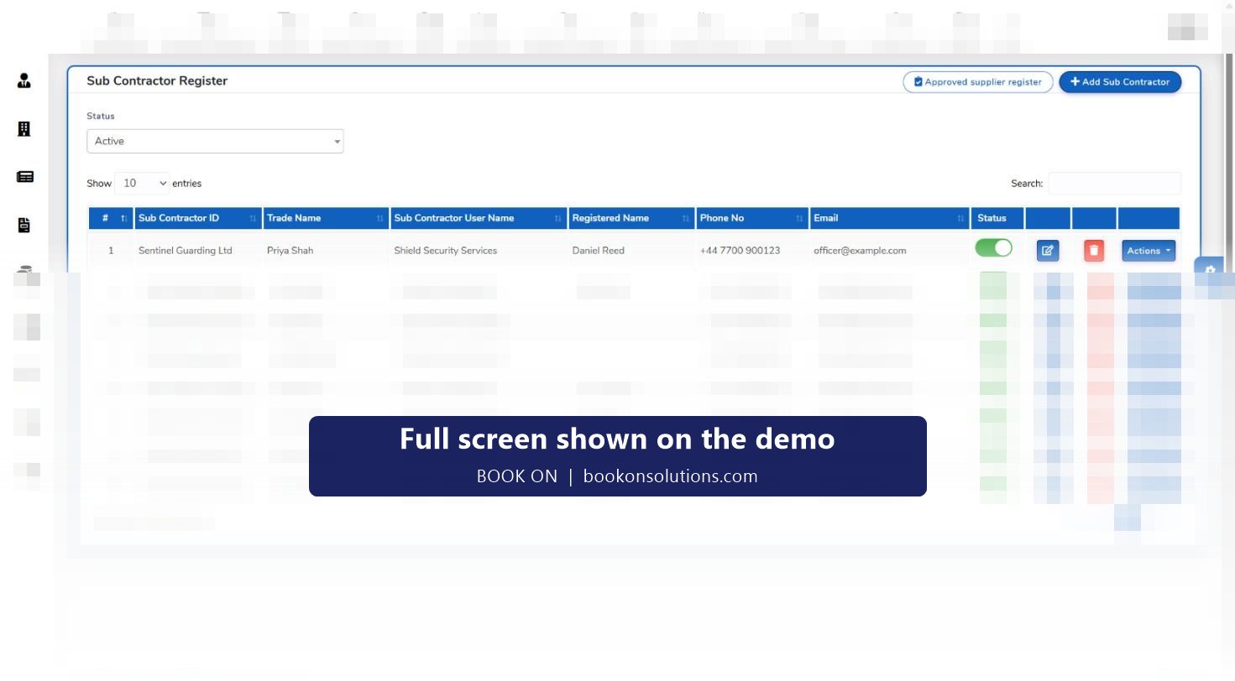Click the Status column header
Screen dimensions: 1235x681
pos(997,218)
